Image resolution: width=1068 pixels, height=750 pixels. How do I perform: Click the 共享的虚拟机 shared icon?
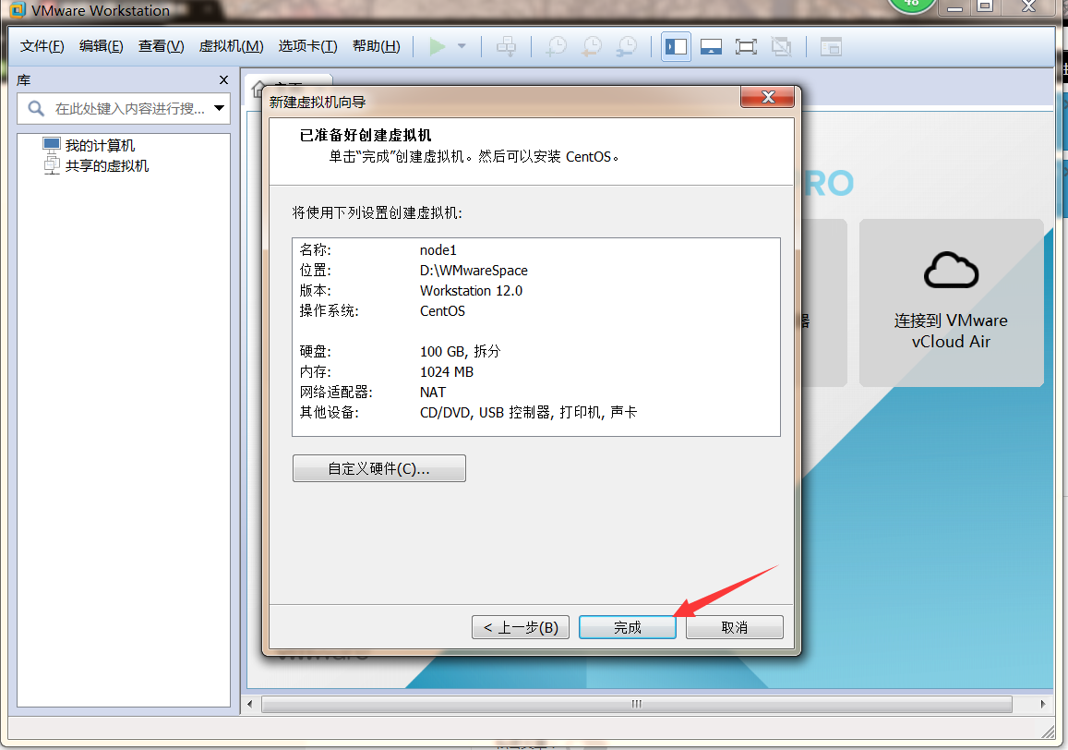[52, 165]
